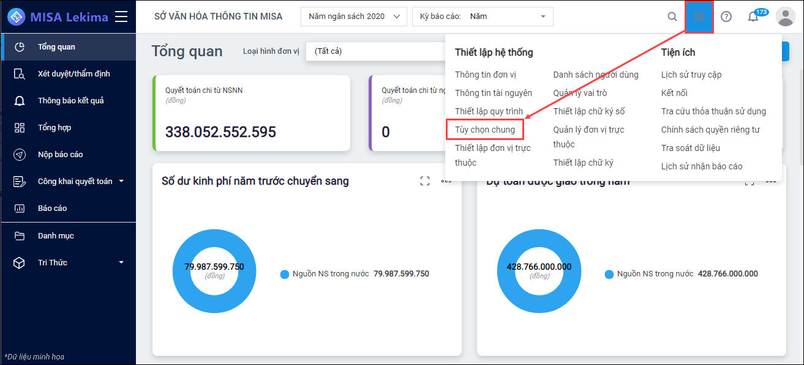The width and height of the screenshot is (804, 365).
Task: Open Chính sách quyền riêng tư link
Action: coord(710,130)
